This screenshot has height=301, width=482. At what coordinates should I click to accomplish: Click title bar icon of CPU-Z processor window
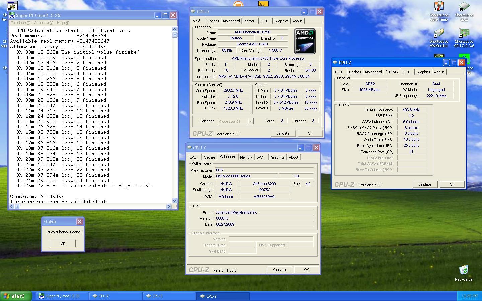tap(193, 12)
